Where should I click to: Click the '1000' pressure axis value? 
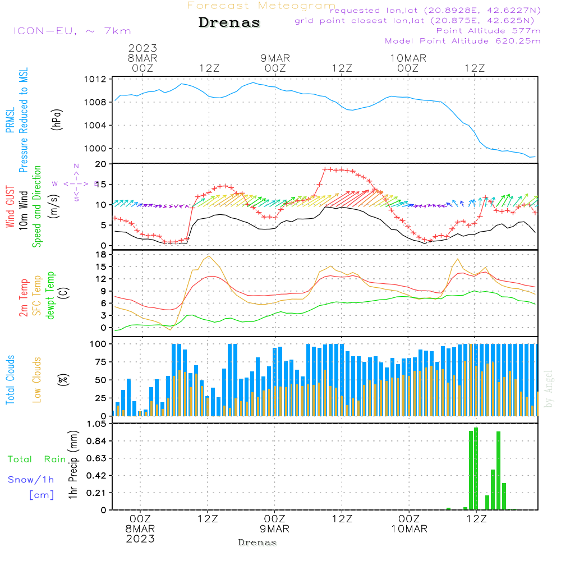point(95,149)
